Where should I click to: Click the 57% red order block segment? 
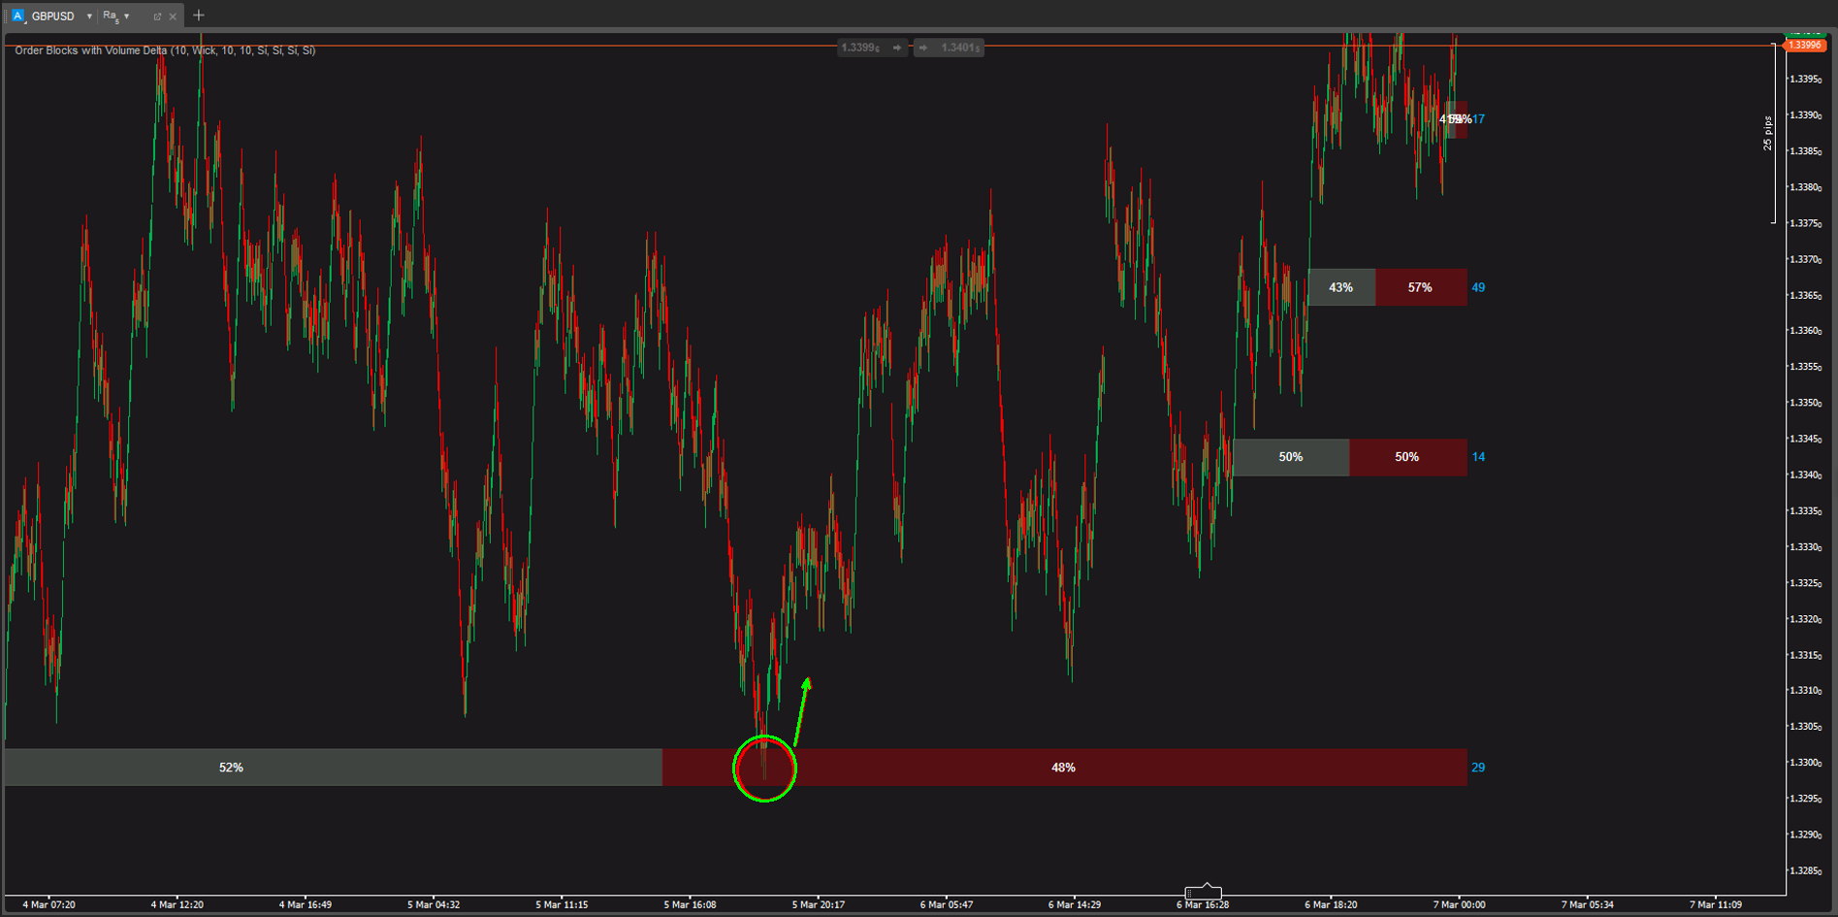pyautogui.click(x=1420, y=287)
